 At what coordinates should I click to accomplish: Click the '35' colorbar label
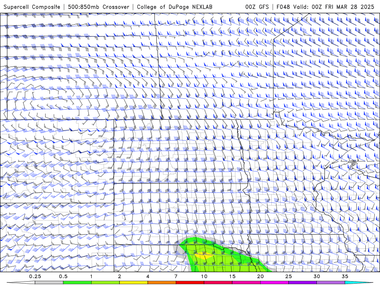click(x=345, y=276)
